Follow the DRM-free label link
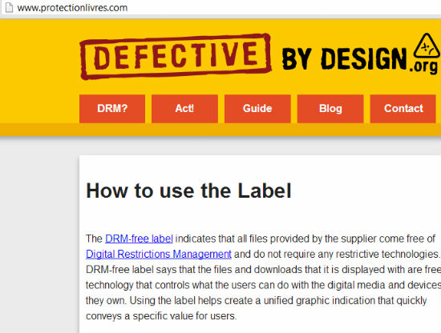 139,239
